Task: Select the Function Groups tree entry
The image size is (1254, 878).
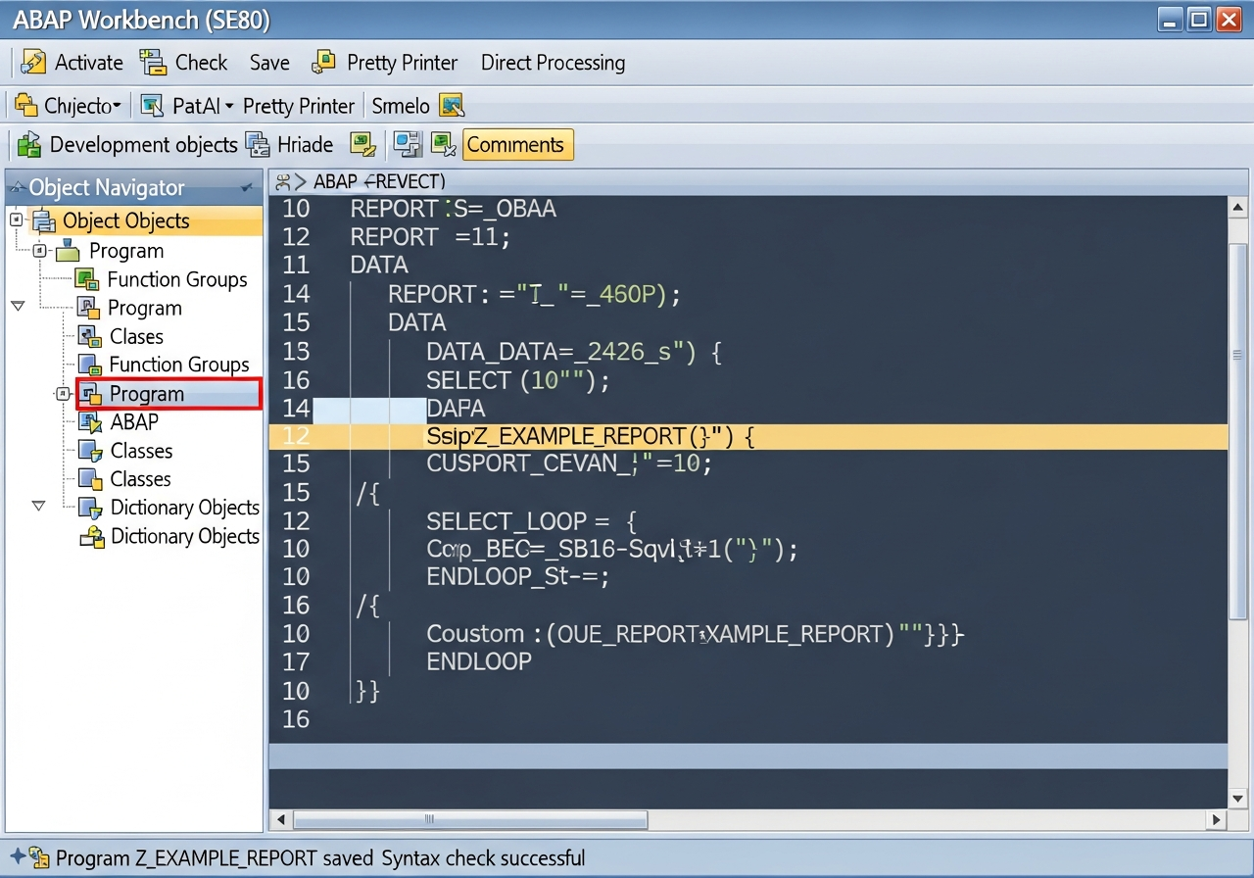Action: point(176,279)
